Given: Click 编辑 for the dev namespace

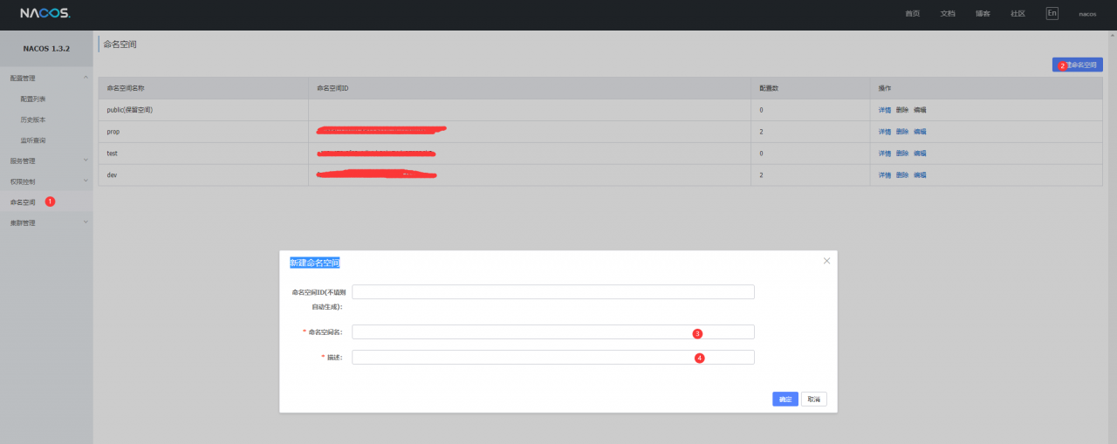Looking at the screenshot, I should coord(920,175).
